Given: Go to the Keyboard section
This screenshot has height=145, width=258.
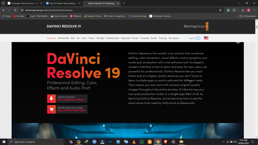Looking at the screenshot, I should (x=126, y=38).
